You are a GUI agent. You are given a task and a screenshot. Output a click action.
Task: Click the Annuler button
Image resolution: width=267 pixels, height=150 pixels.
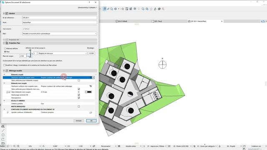click(79, 121)
